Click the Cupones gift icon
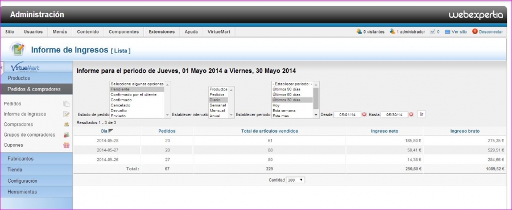The image size is (512, 210). tap(67, 145)
